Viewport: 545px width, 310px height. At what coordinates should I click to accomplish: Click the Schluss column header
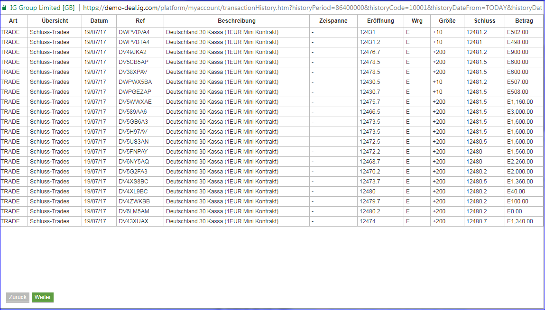(484, 21)
